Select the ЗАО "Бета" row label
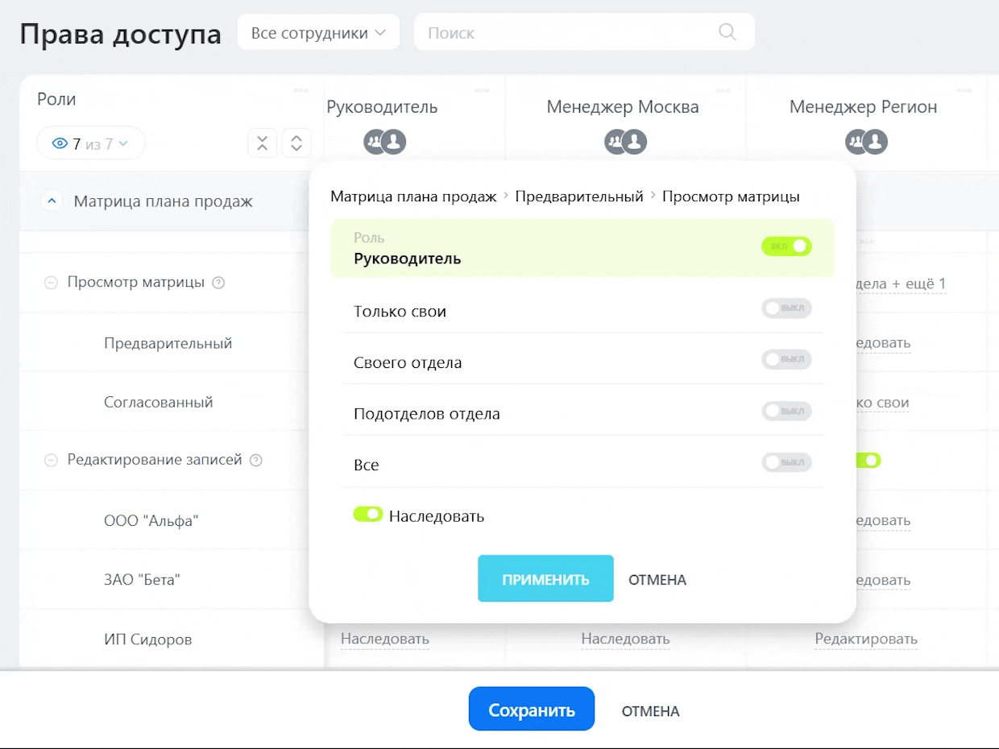Screen dimensions: 999x749 coord(142,580)
